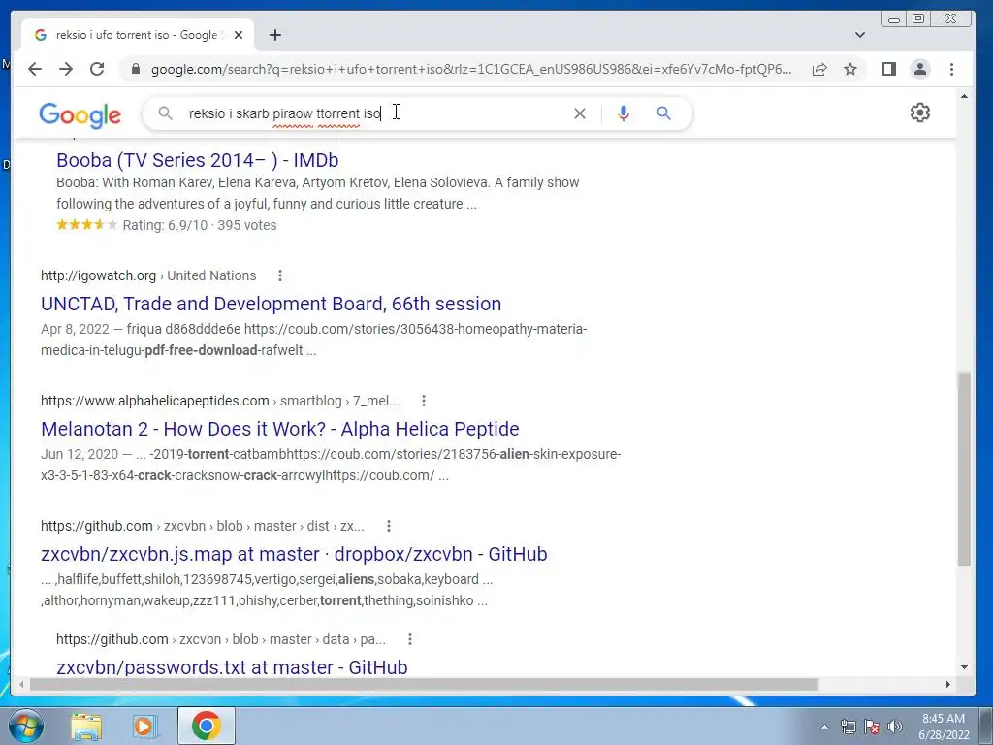Select Chrome in the taskbar
Screen dimensions: 993x745
tap(207, 726)
